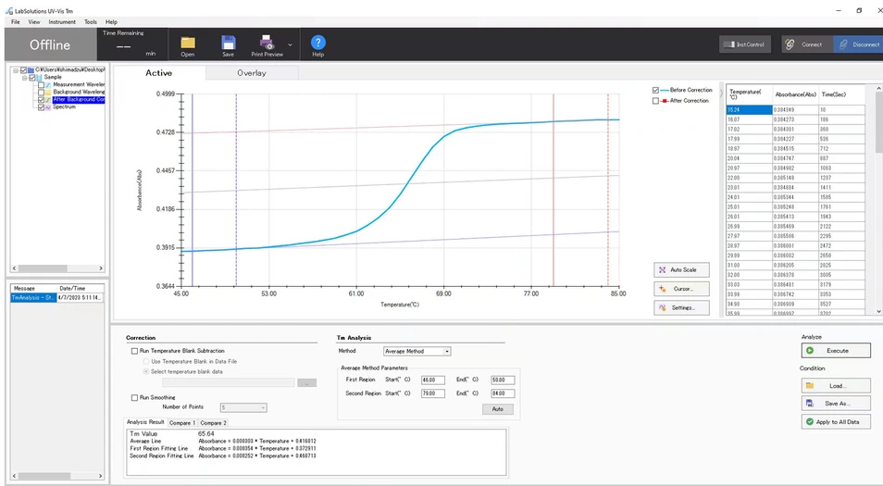Click the Open folder icon in toolbar
The height and width of the screenshot is (486, 883).
click(x=188, y=44)
